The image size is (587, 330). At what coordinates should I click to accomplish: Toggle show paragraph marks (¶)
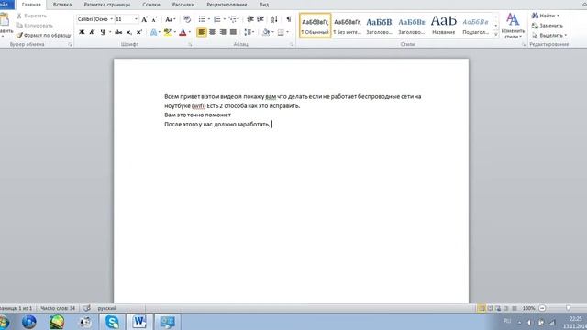(x=289, y=19)
